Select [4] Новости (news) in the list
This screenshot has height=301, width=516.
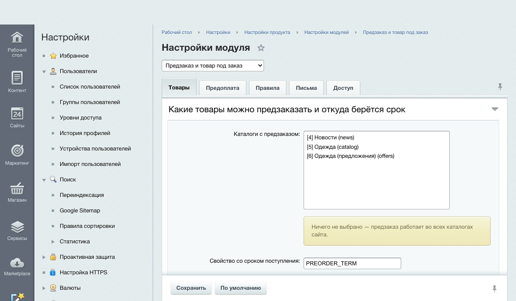376,138
